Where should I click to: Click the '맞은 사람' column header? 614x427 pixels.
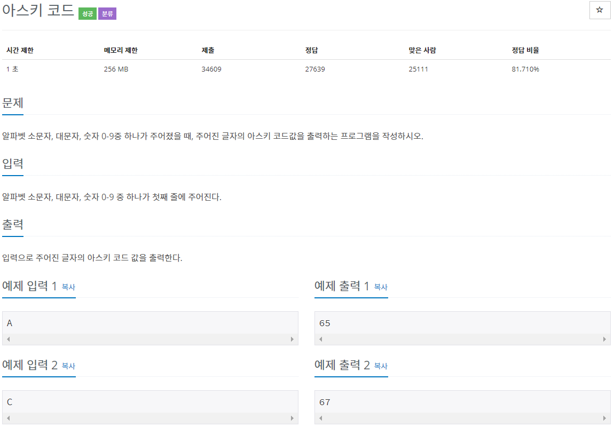(422, 50)
